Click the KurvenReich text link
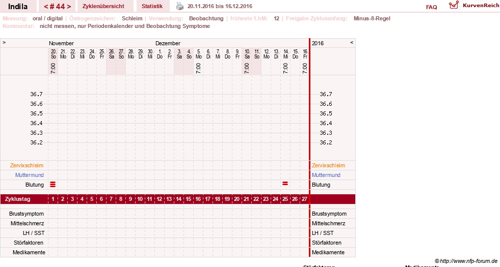The height and width of the screenshot is (267, 500). [x=481, y=6]
